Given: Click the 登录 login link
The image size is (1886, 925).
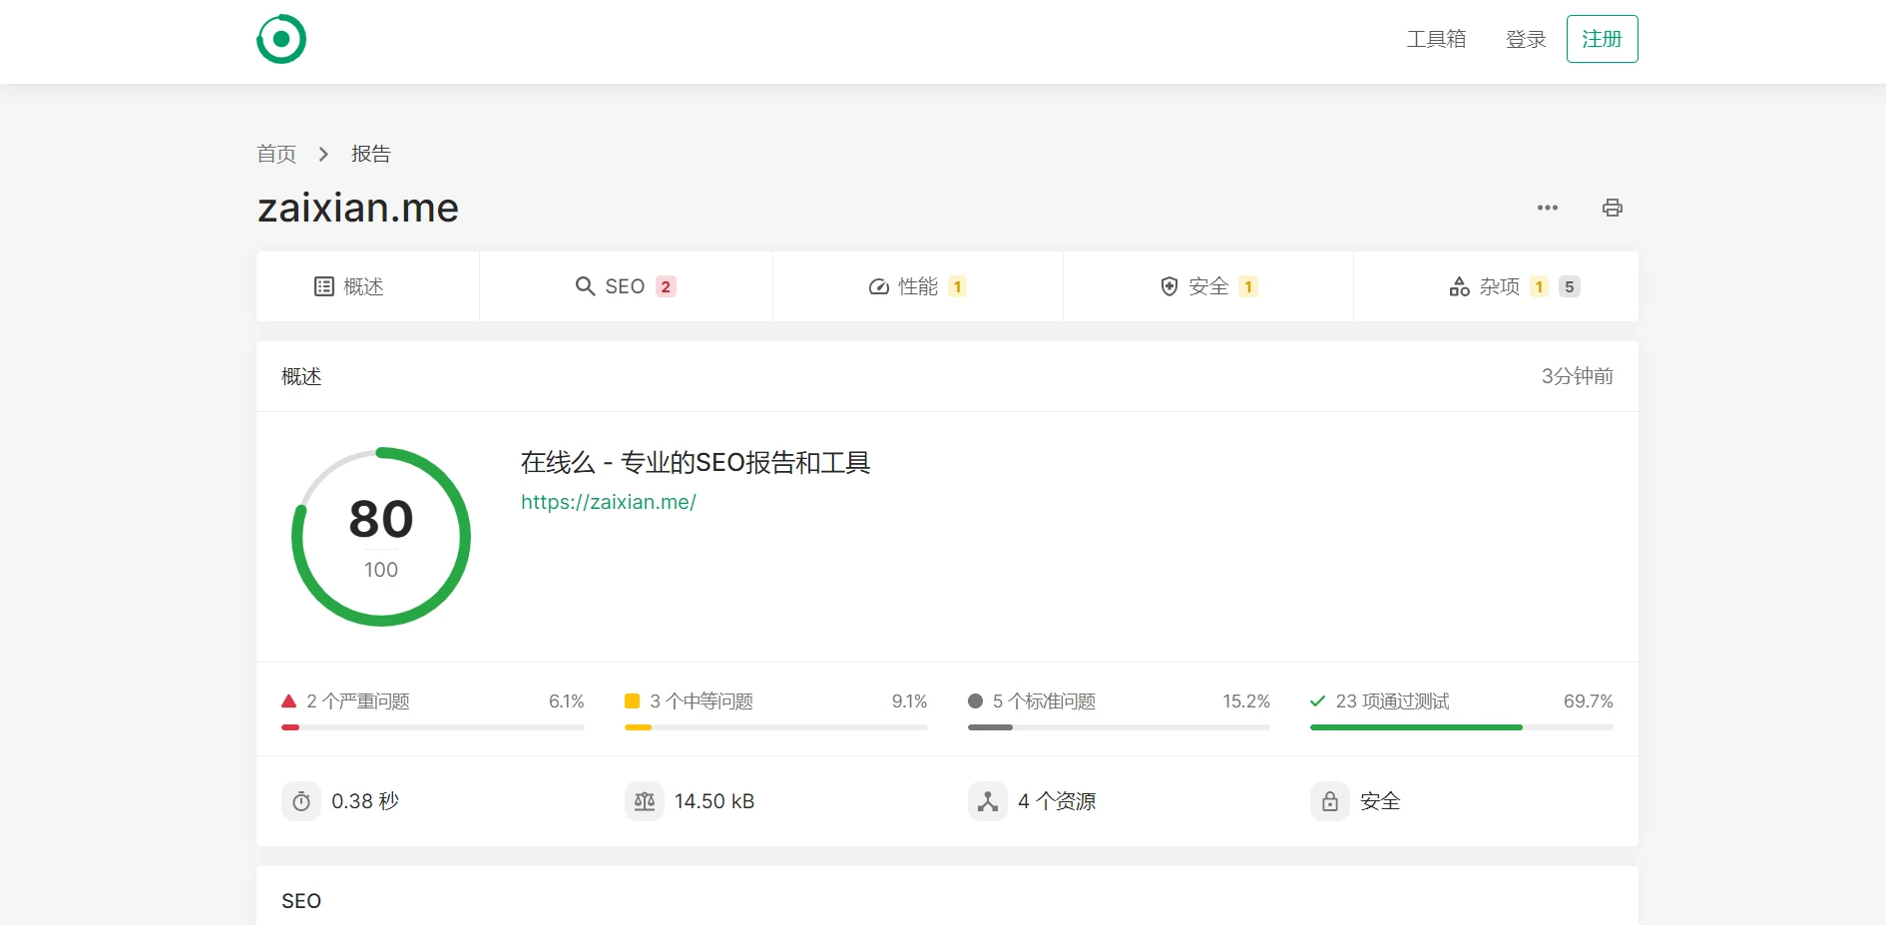Looking at the screenshot, I should tap(1525, 39).
